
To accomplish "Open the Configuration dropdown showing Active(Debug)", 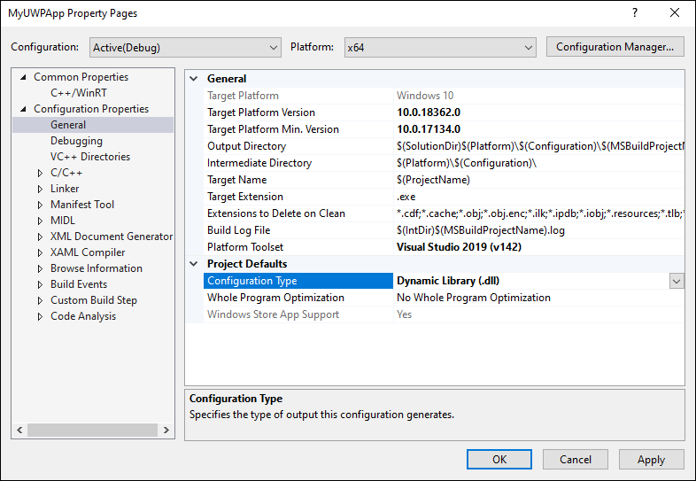I will point(185,48).
